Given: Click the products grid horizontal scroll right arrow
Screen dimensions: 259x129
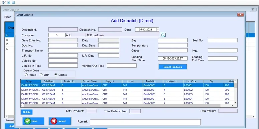Looking at the screenshot, I should point(232,106).
